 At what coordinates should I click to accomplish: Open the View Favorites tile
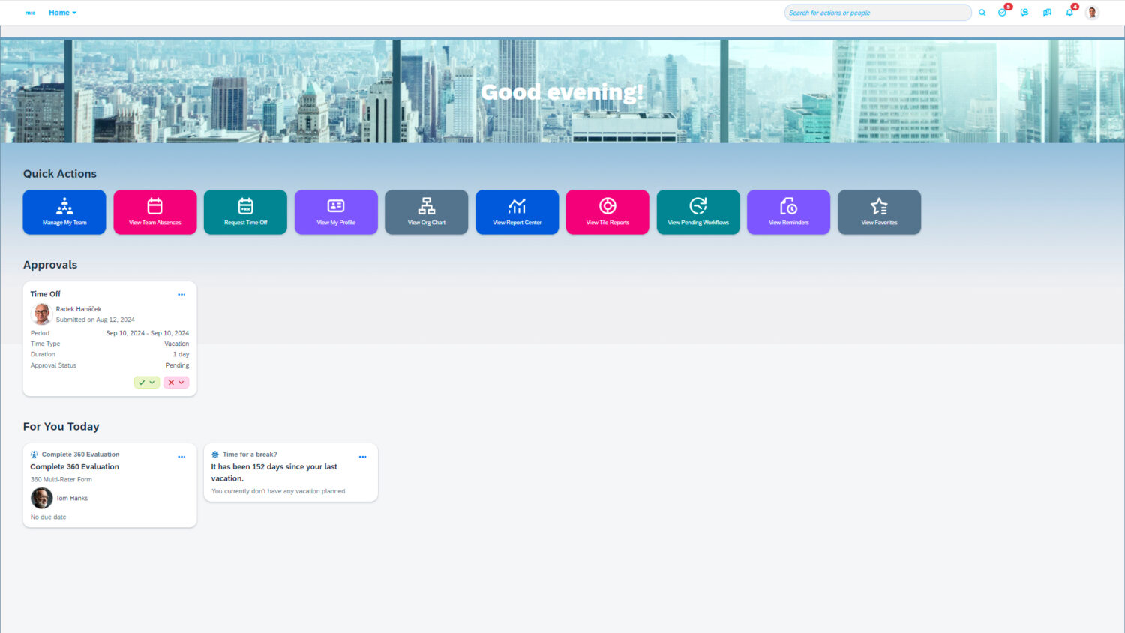coord(879,211)
